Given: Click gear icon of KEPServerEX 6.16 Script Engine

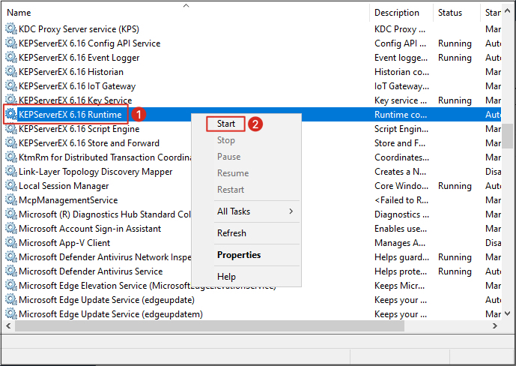Looking at the screenshot, I should [x=11, y=128].
